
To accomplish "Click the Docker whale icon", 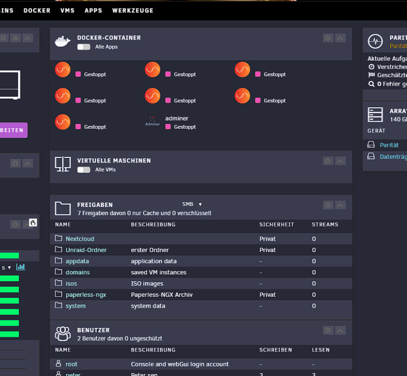I will 63,41.
